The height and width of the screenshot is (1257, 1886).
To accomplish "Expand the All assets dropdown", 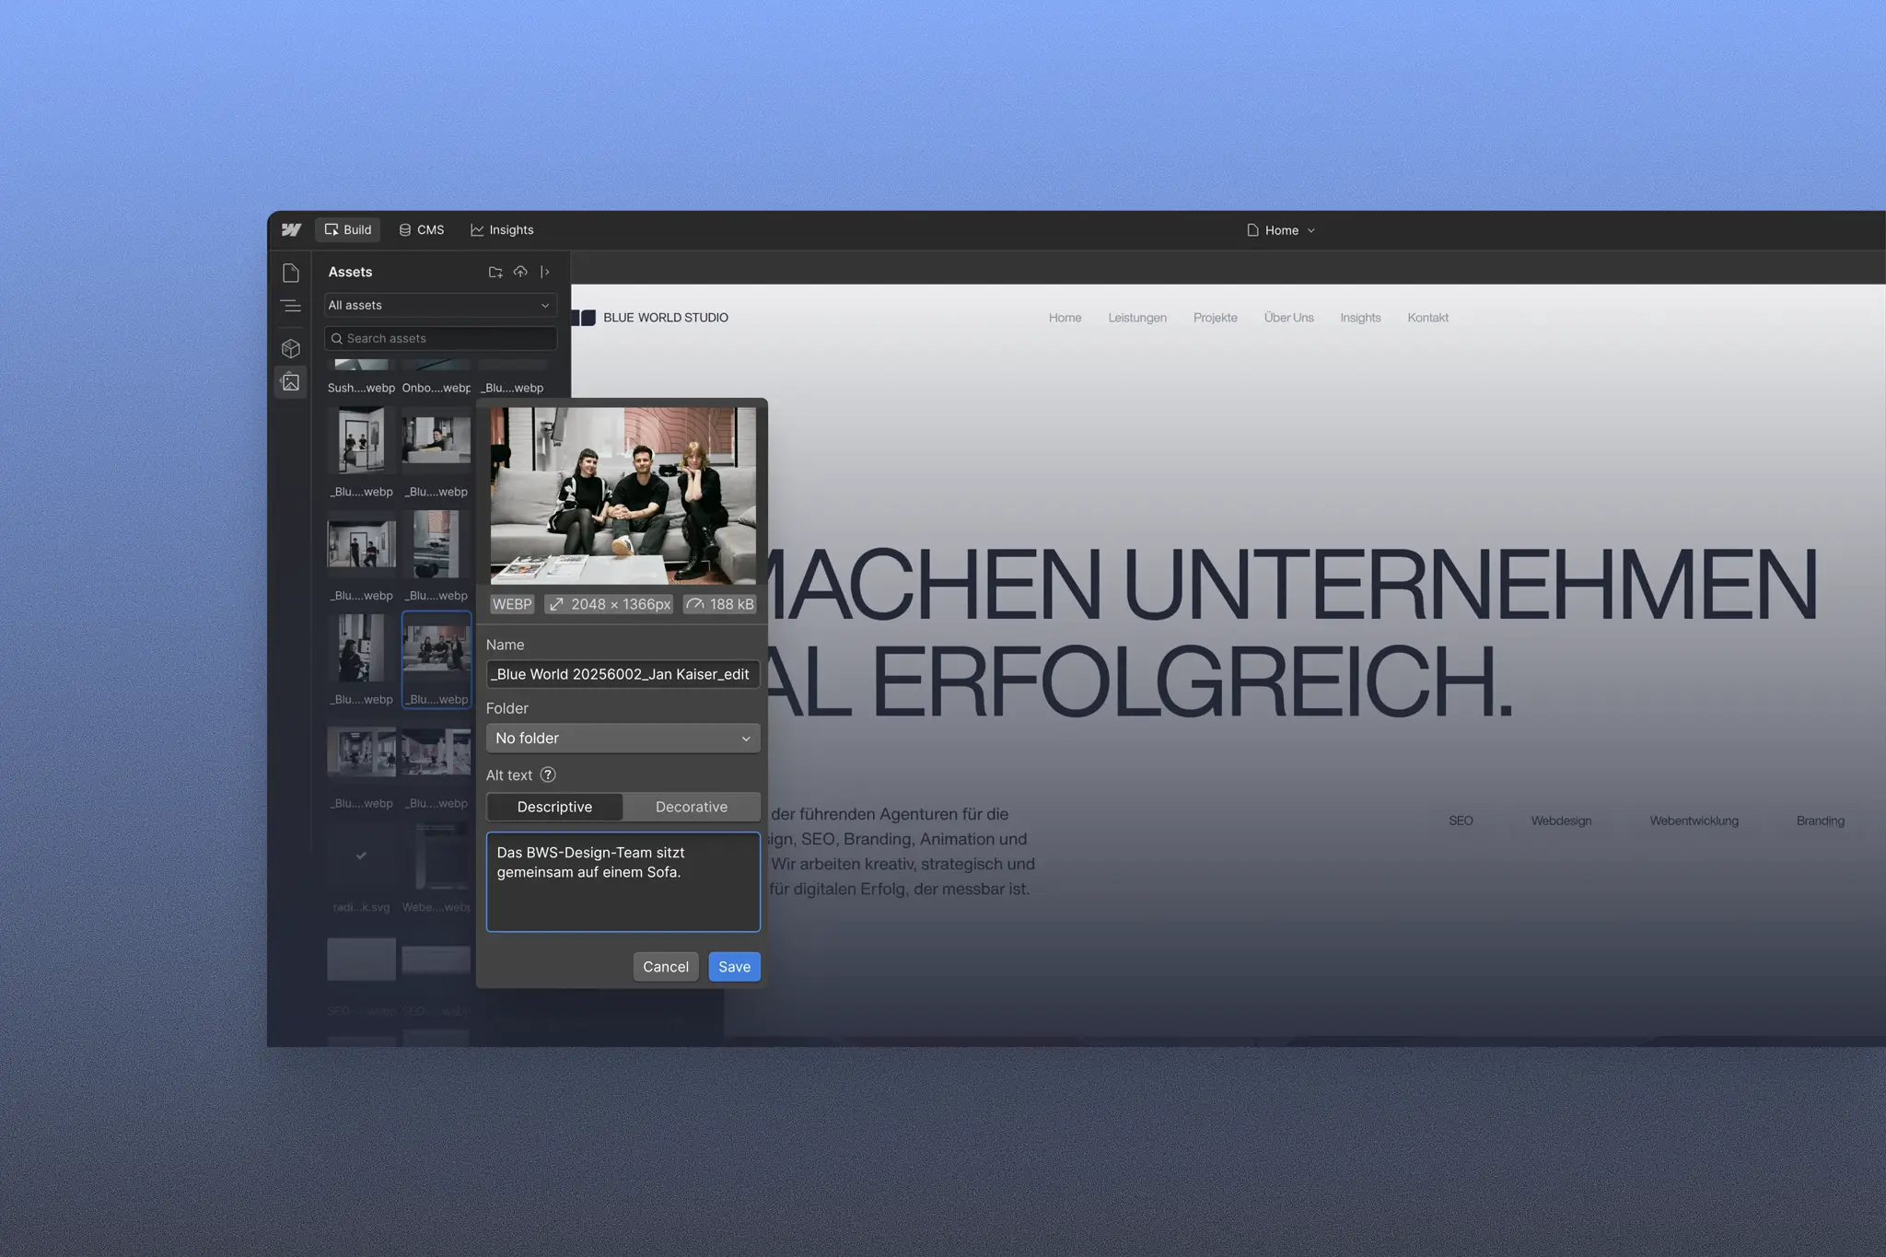I will click(440, 305).
